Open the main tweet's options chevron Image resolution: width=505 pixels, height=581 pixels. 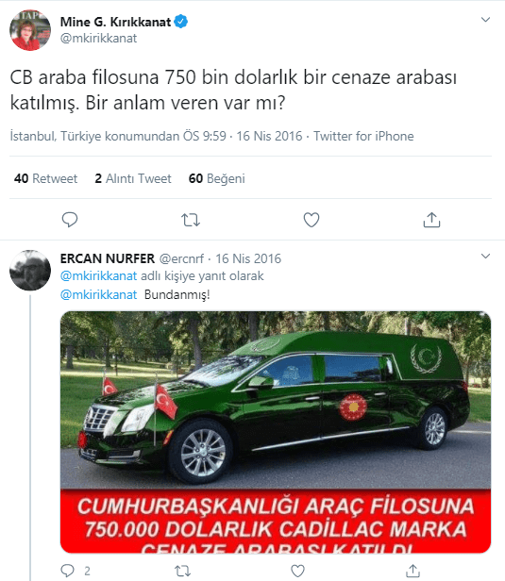click(485, 20)
